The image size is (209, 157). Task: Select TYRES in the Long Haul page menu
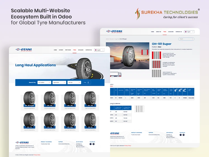[x=75, y=50]
